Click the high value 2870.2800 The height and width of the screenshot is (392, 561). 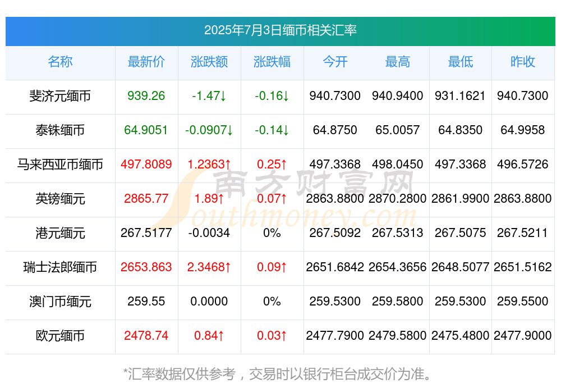click(x=398, y=198)
